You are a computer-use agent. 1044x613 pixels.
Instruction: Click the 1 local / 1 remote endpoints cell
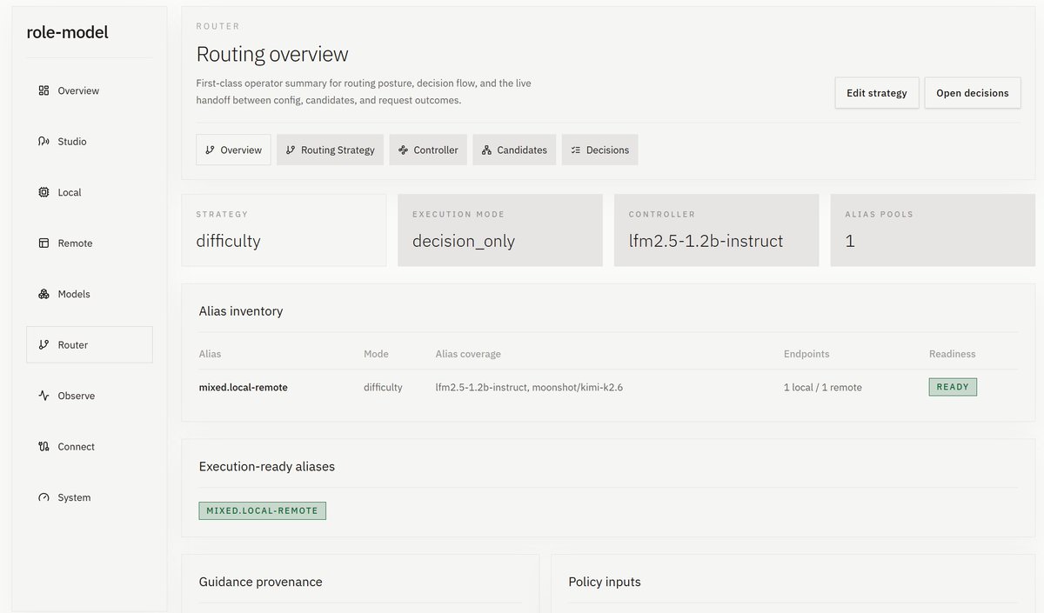(823, 387)
